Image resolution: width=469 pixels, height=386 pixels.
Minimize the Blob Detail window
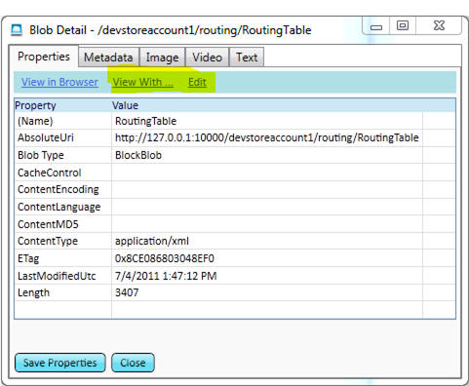click(376, 26)
